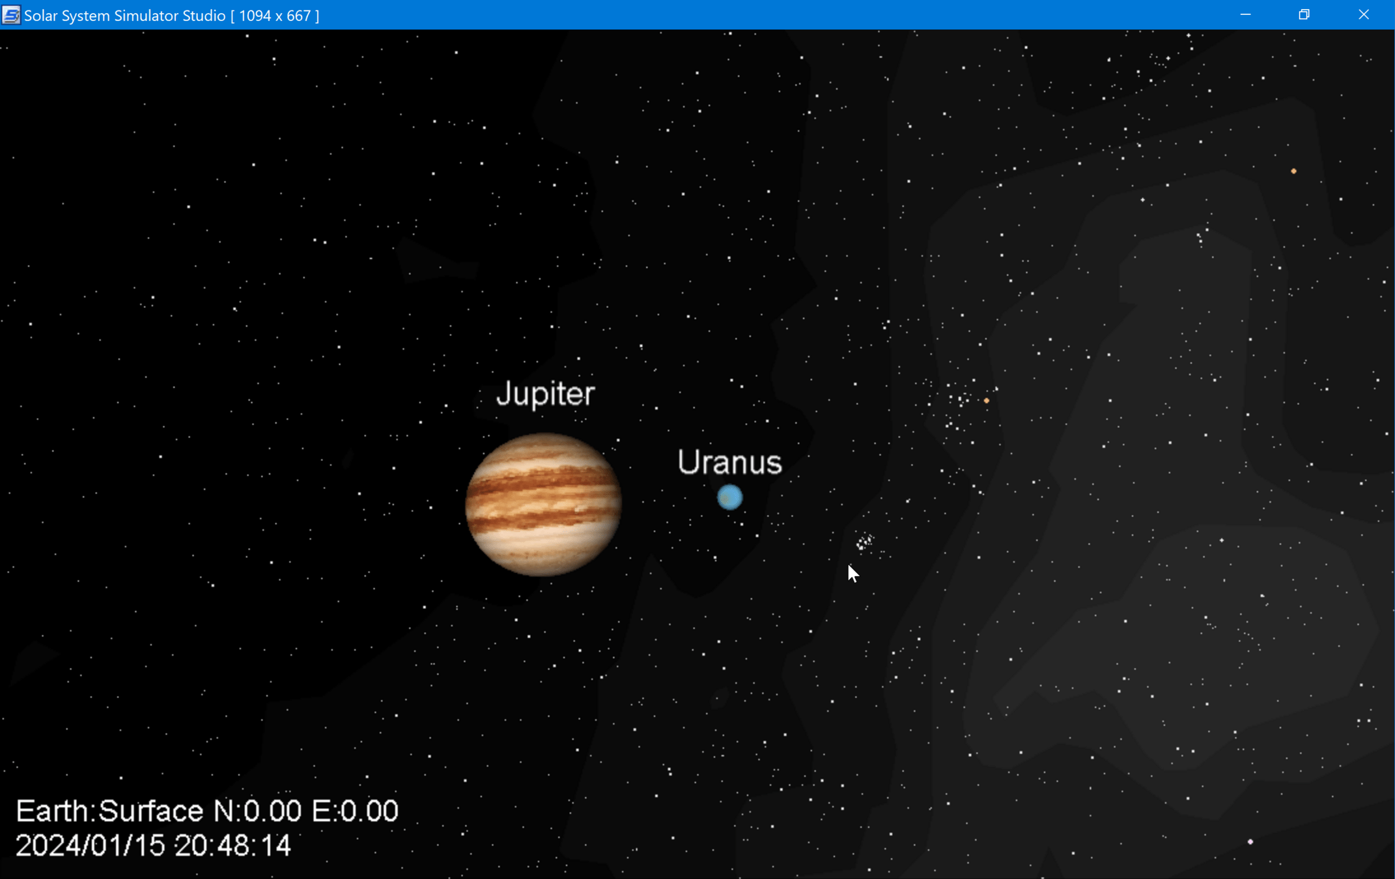1395x879 pixels.
Task: Click the orange star beside the scattered cluster
Action: 987,400
